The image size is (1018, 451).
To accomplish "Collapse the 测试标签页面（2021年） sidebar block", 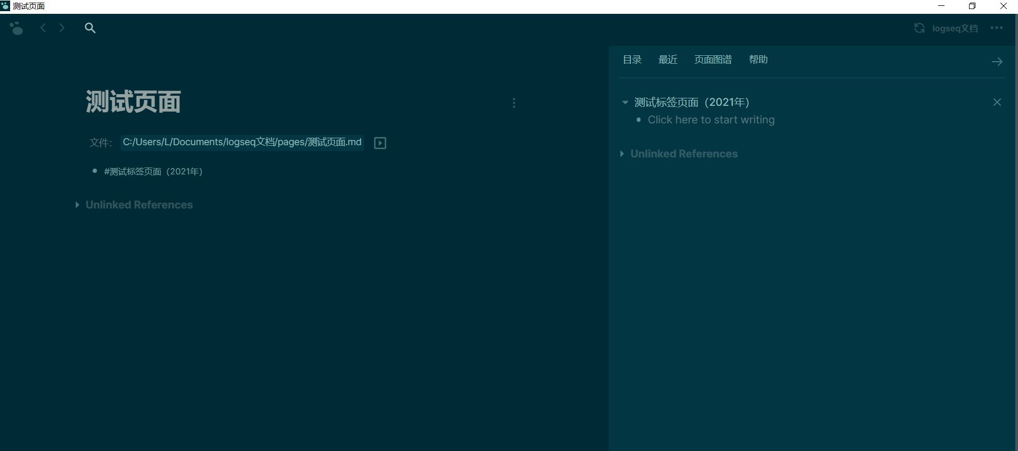I will pos(625,102).
